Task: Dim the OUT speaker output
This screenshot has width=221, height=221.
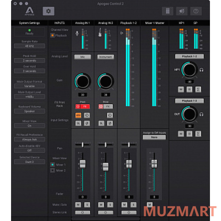Action: point(189,134)
